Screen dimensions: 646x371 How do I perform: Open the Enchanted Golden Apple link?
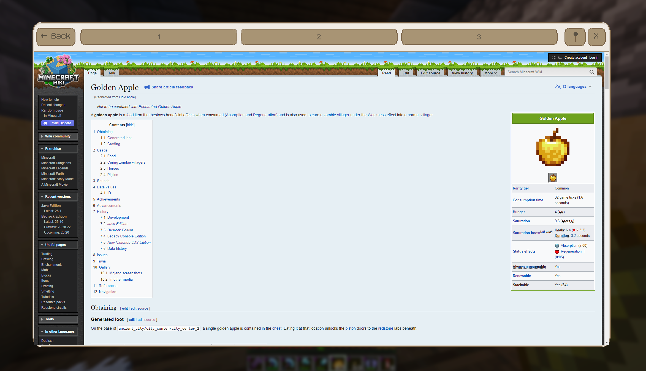[x=160, y=107]
